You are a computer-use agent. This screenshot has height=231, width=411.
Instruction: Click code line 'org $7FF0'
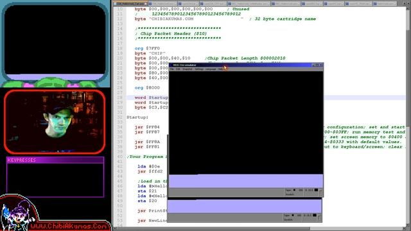[x=147, y=49]
